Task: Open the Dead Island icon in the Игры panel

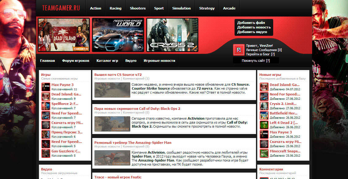Action: 46,96
